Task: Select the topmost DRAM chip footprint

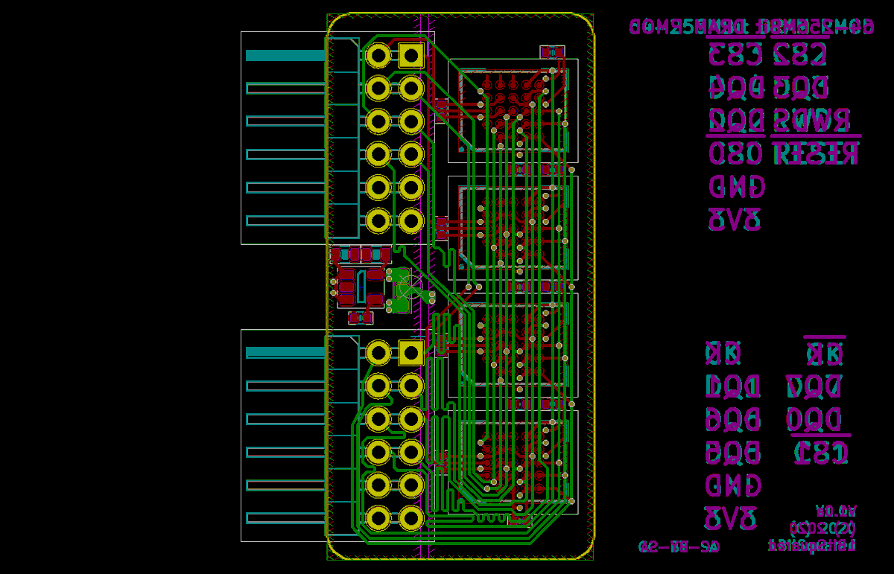Action: [x=513, y=111]
